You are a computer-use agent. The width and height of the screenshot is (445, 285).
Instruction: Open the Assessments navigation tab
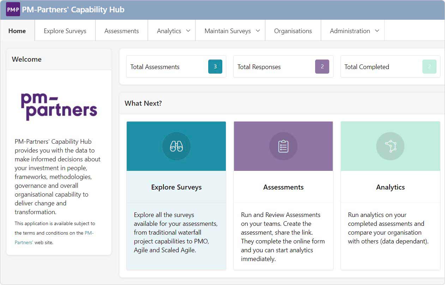[x=122, y=31]
